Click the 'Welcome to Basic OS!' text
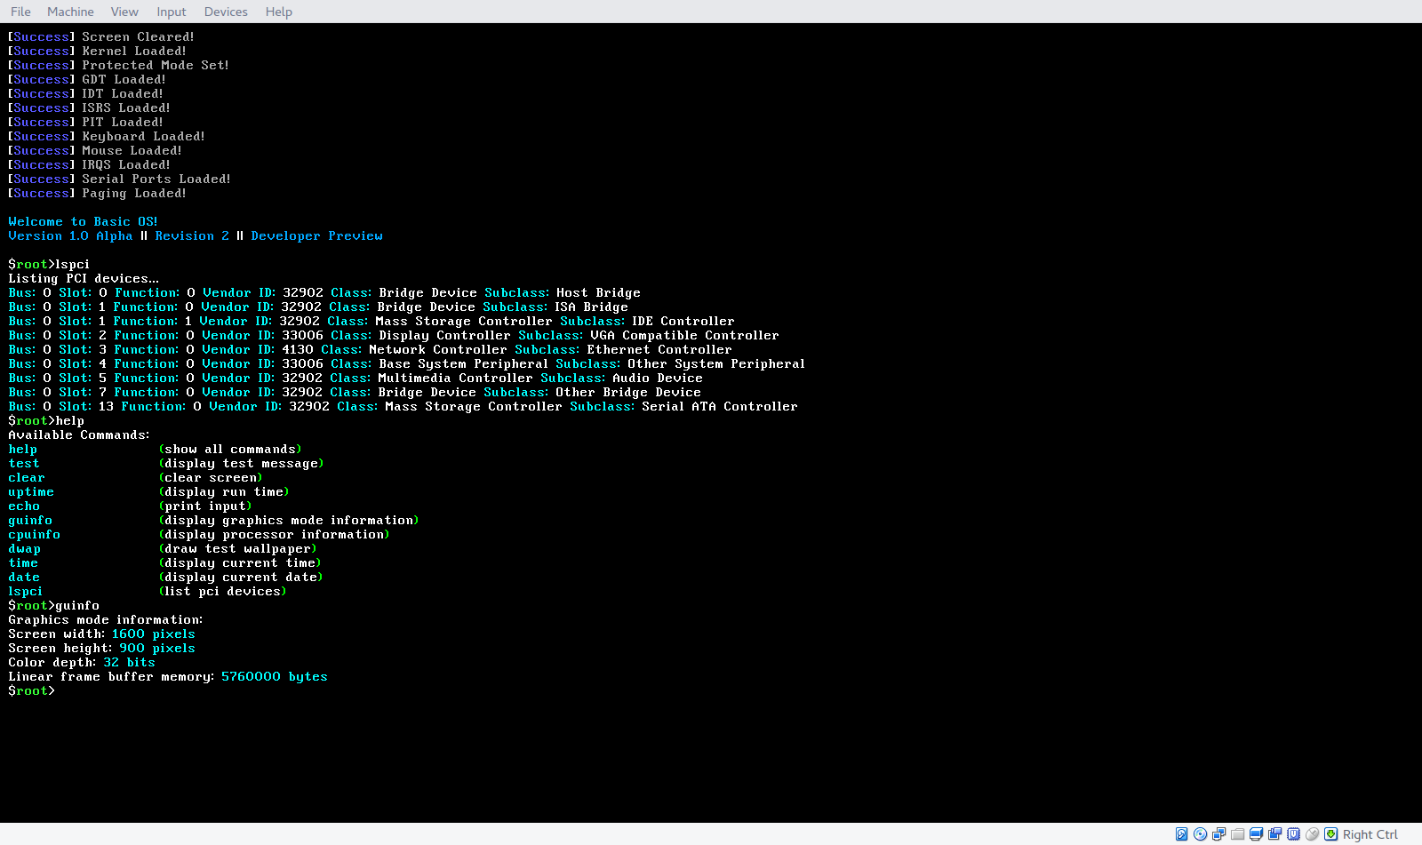Viewport: 1422px width, 845px height. point(83,221)
